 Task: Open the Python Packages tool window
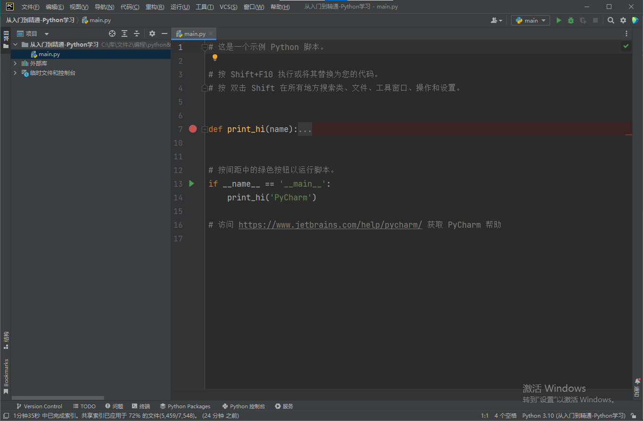pyautogui.click(x=185, y=406)
